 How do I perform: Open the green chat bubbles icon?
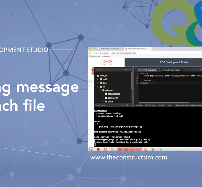click(x=160, y=149)
